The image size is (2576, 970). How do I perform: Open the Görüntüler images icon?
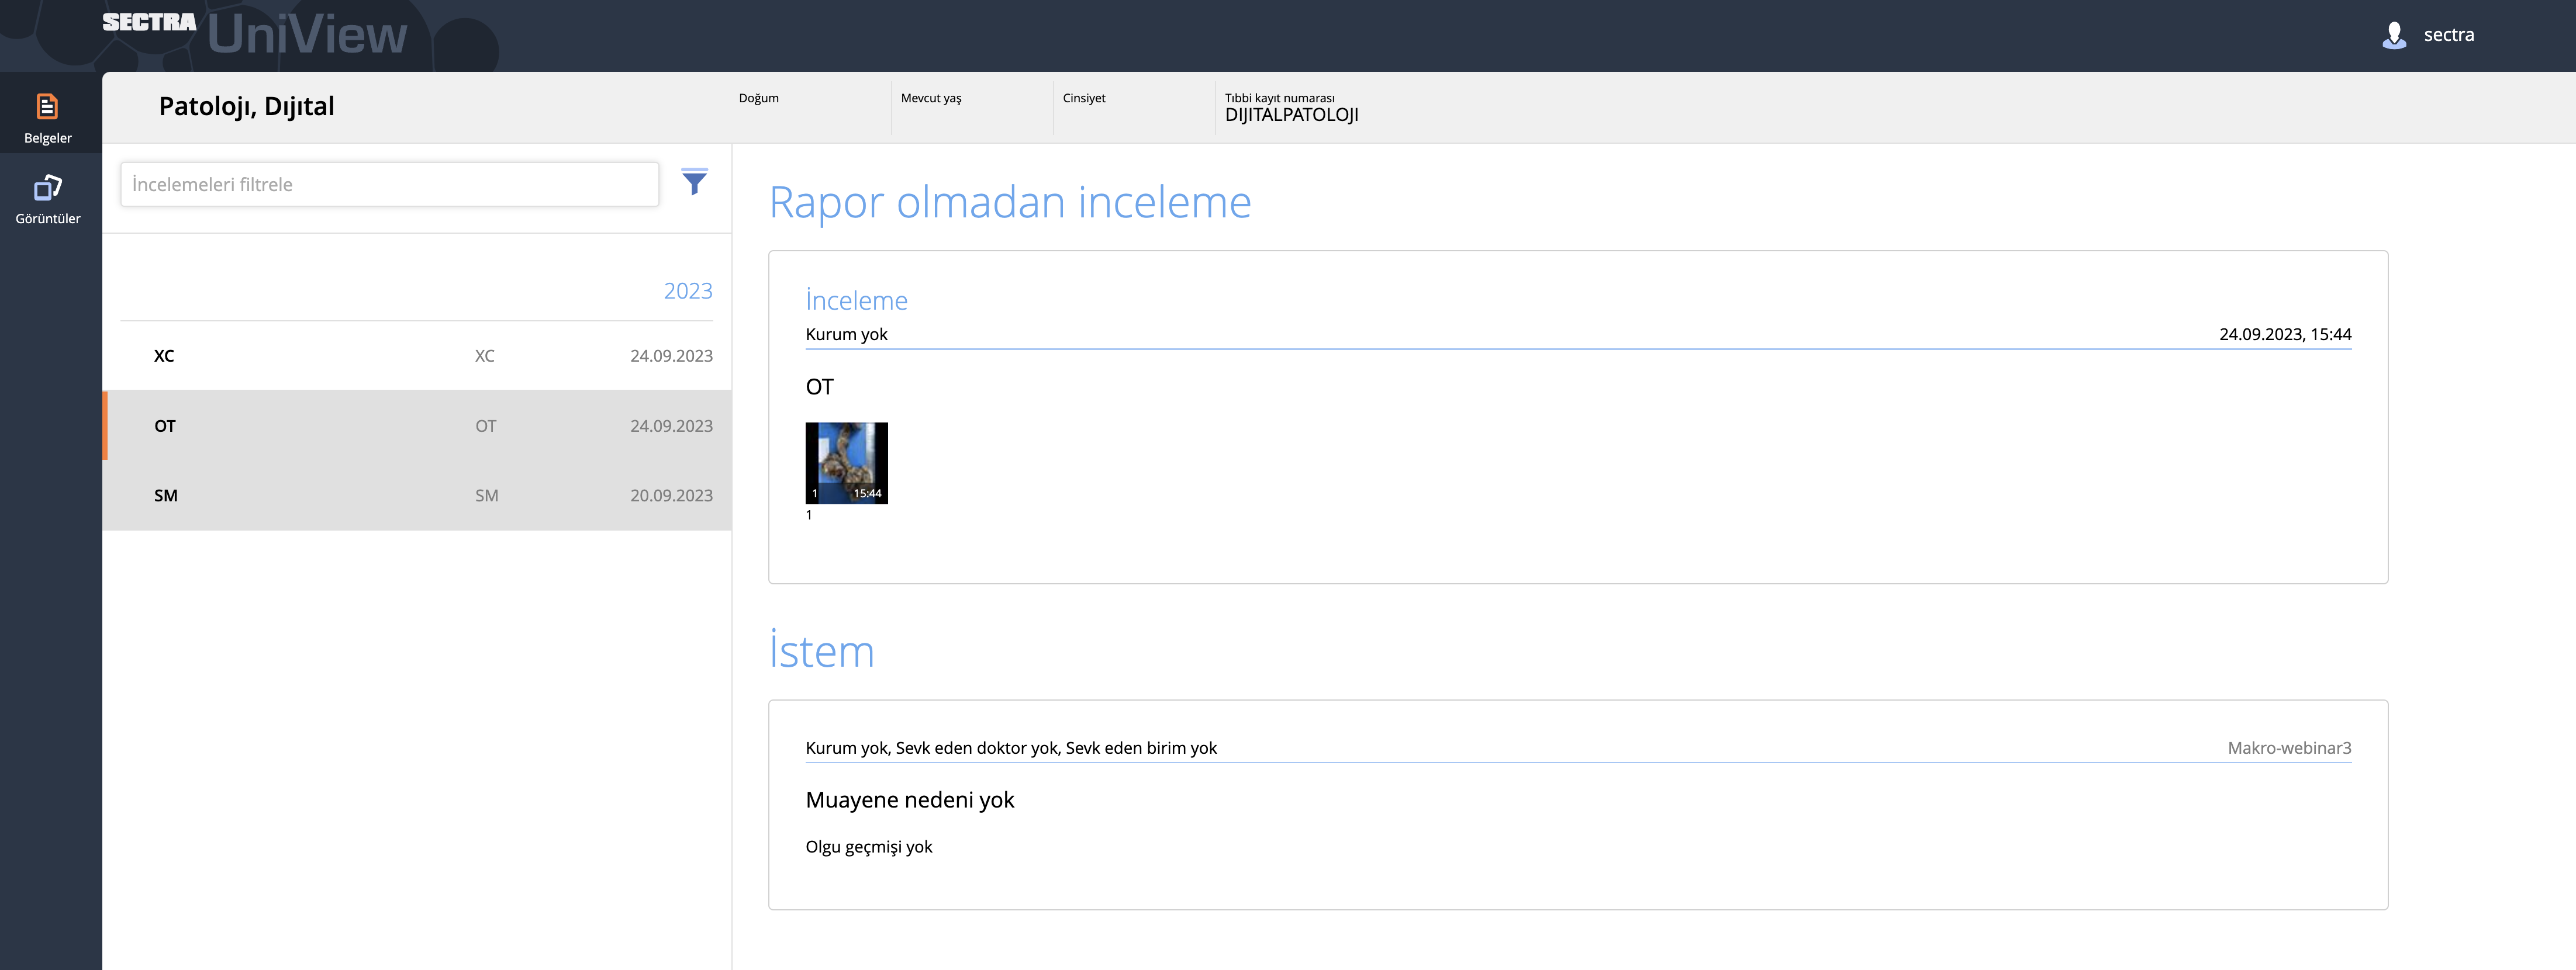[x=47, y=189]
